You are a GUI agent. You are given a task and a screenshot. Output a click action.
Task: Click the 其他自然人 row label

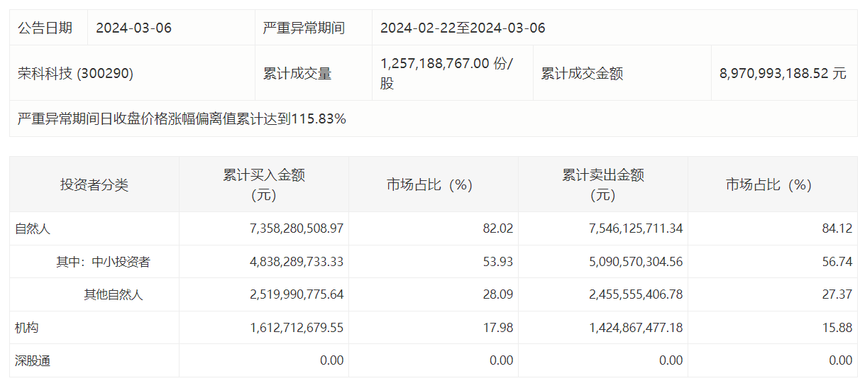click(114, 294)
